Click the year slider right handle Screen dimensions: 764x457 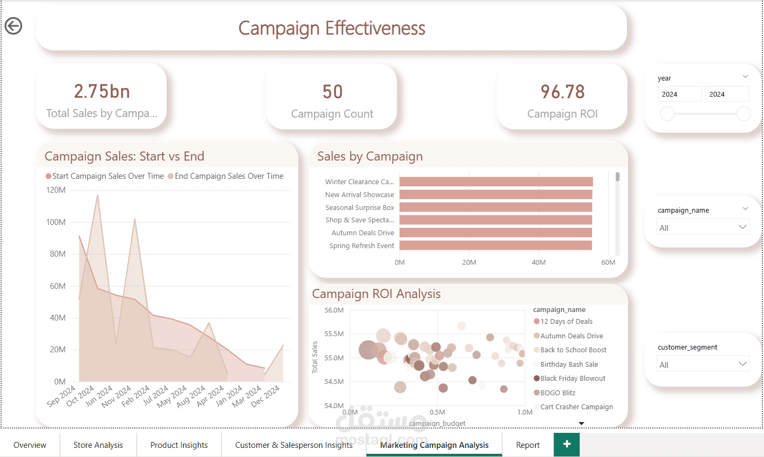tap(744, 114)
